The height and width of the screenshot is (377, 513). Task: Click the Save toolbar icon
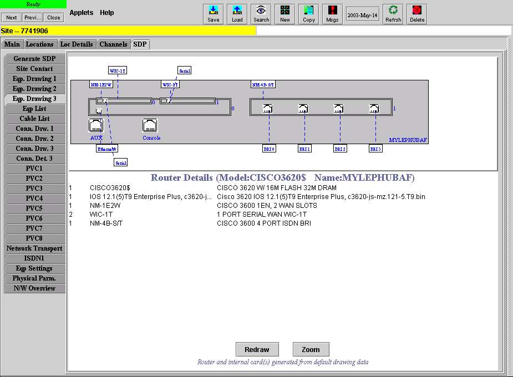click(x=214, y=14)
